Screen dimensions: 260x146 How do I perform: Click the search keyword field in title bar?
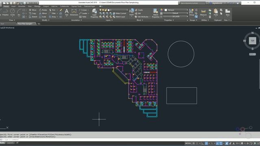tap(193, 3)
